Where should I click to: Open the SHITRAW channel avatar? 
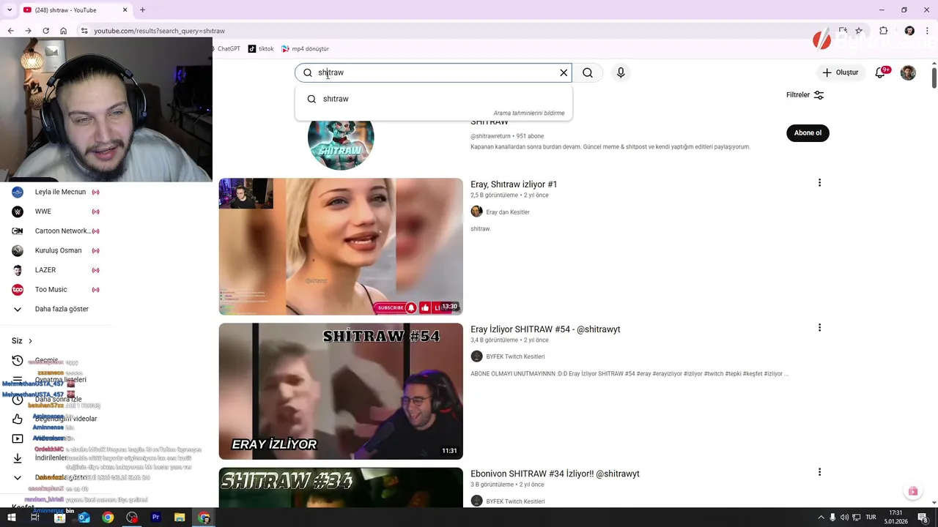(341, 139)
